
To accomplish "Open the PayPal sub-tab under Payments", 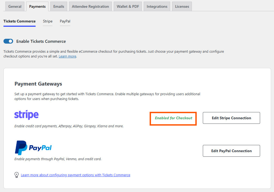I will tap(65, 21).
